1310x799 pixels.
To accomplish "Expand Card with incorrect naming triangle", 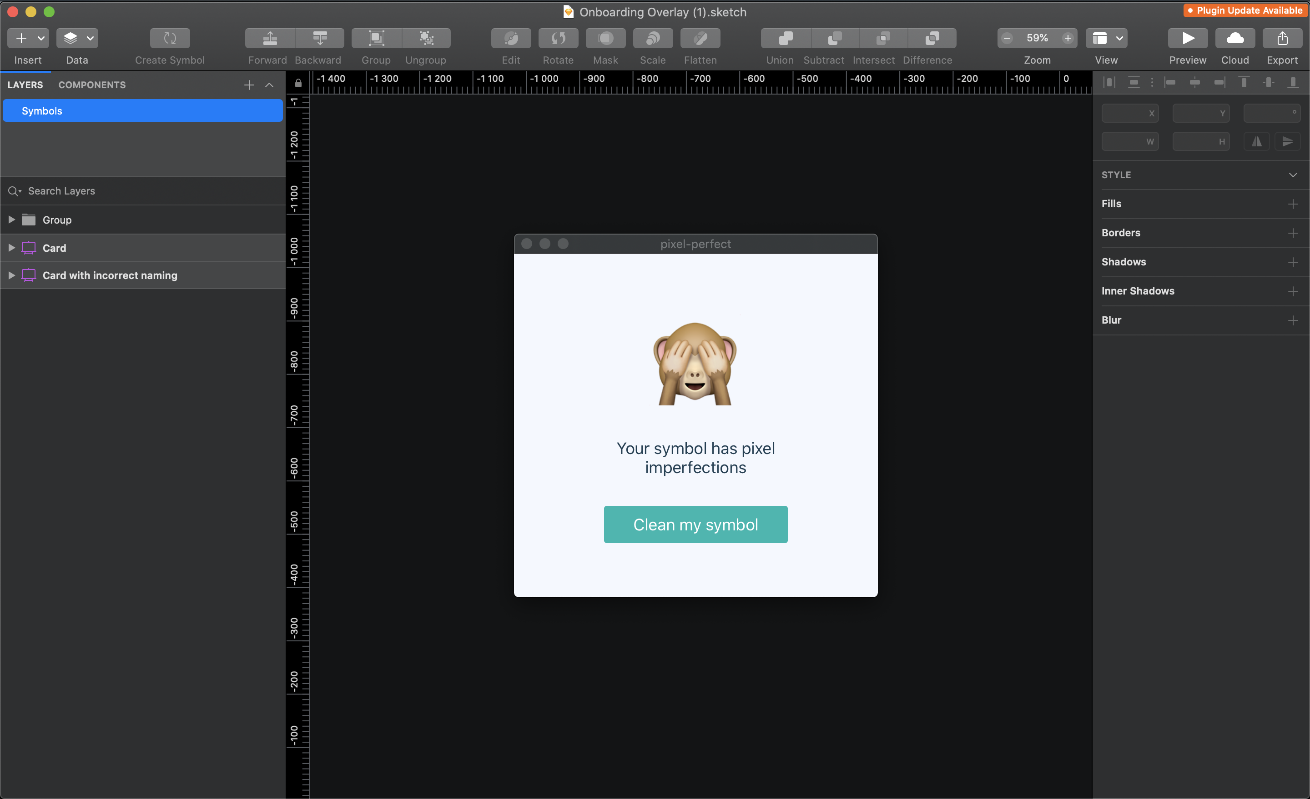I will pos(11,275).
